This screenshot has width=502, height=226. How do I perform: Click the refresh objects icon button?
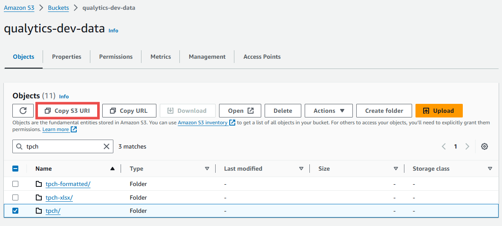(23, 111)
